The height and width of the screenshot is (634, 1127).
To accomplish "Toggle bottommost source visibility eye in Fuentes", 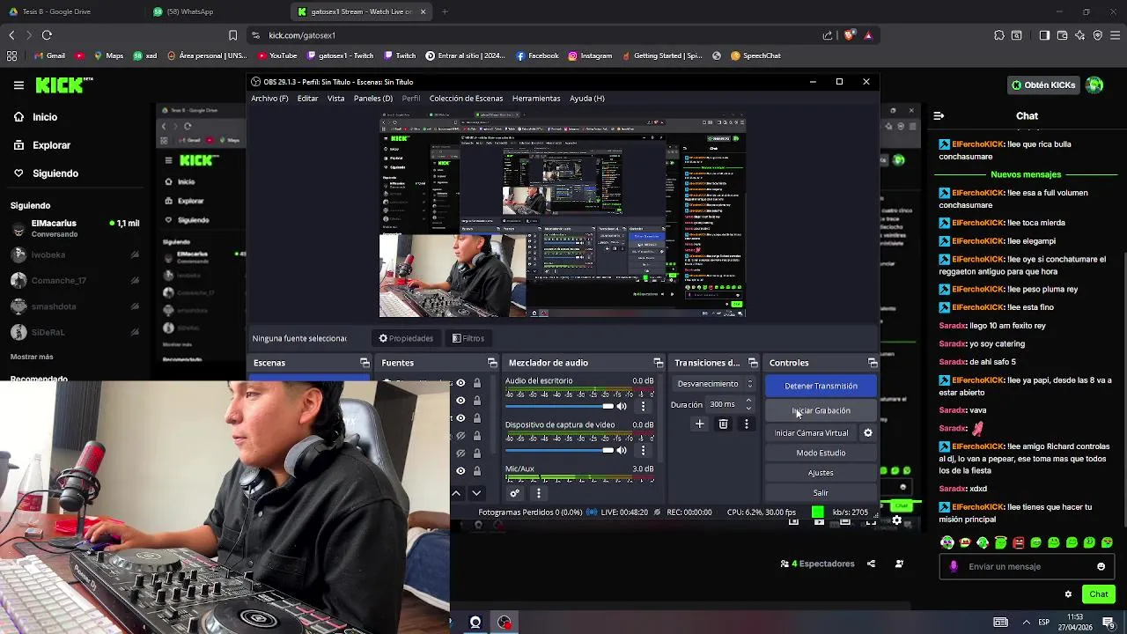I will tap(460, 471).
